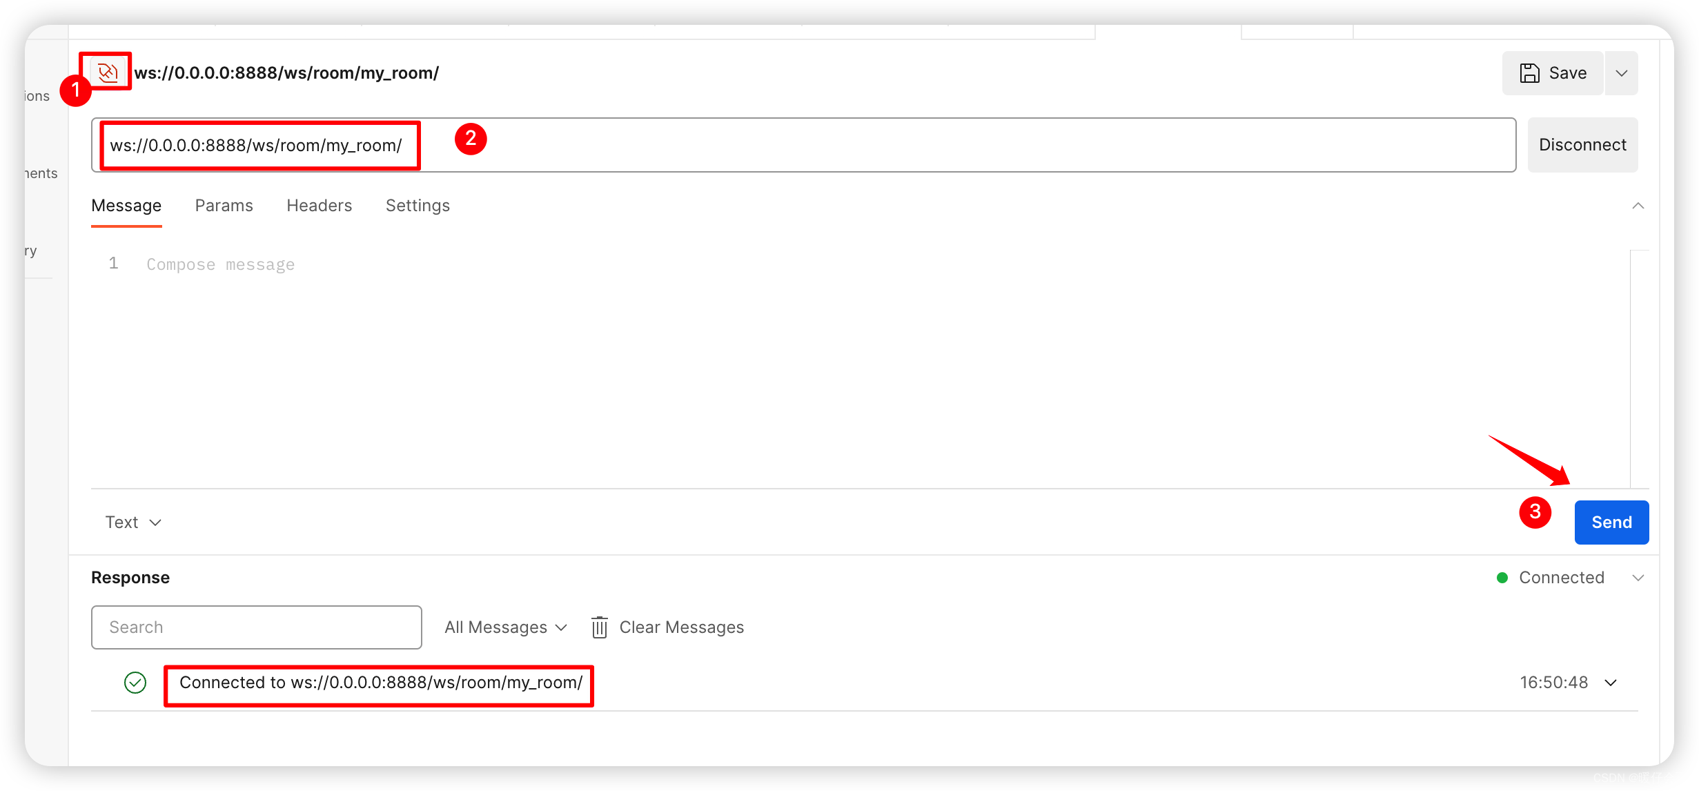Click the Clear Messages trash icon

coord(599,627)
